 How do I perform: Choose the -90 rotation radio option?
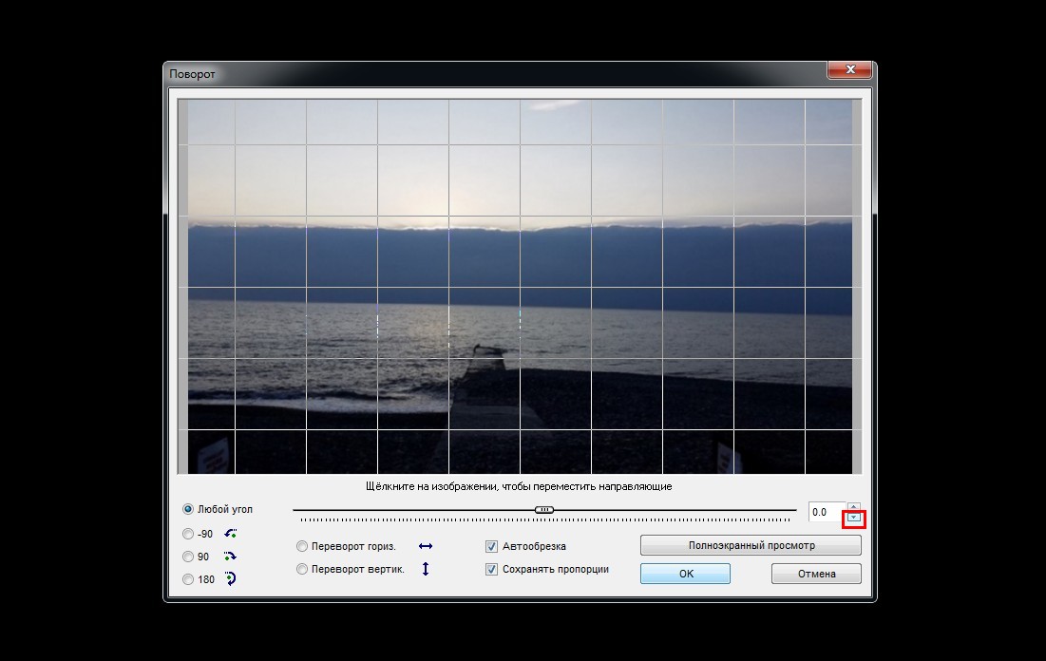(188, 534)
